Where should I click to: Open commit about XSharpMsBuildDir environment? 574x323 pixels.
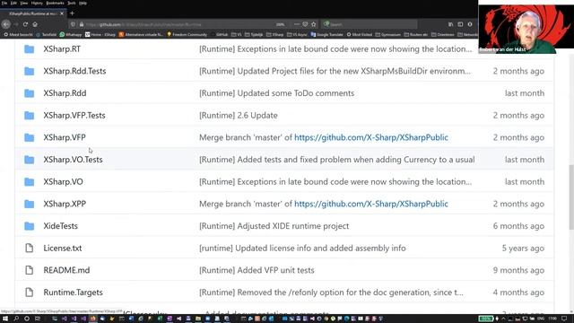tap(335, 71)
